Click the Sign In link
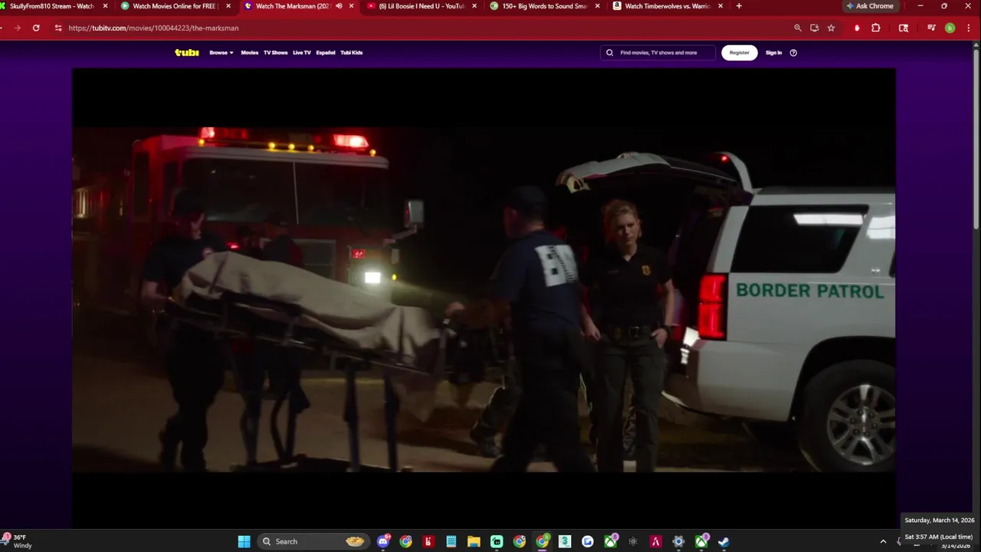Screen dimensions: 981x552 tap(774, 53)
